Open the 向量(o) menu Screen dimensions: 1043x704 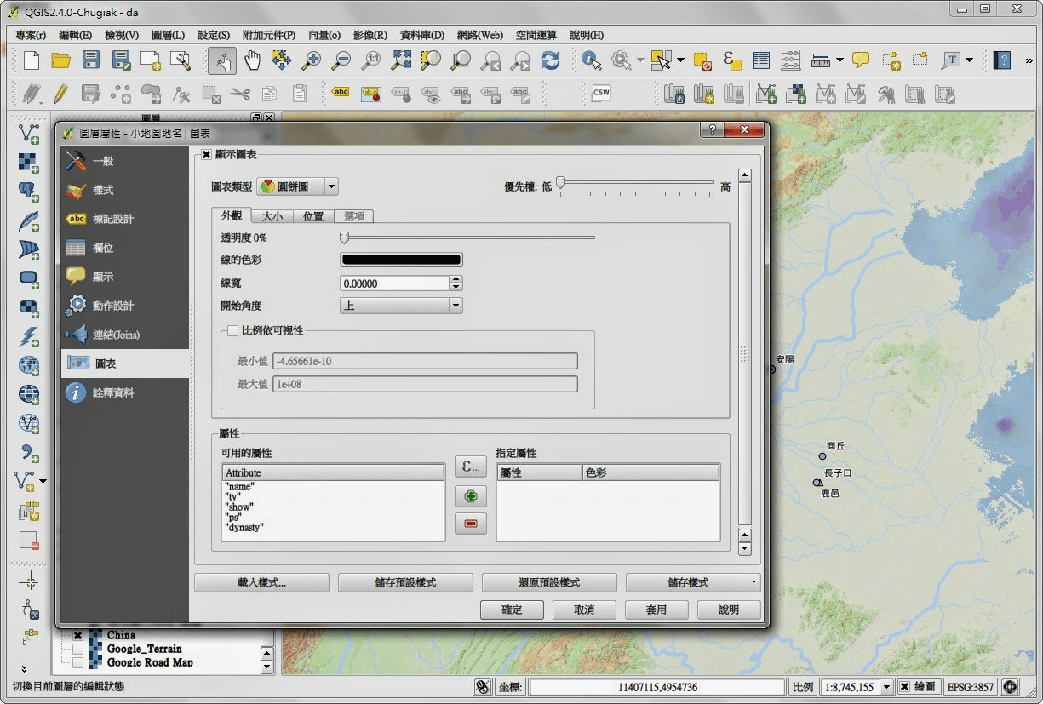[324, 35]
